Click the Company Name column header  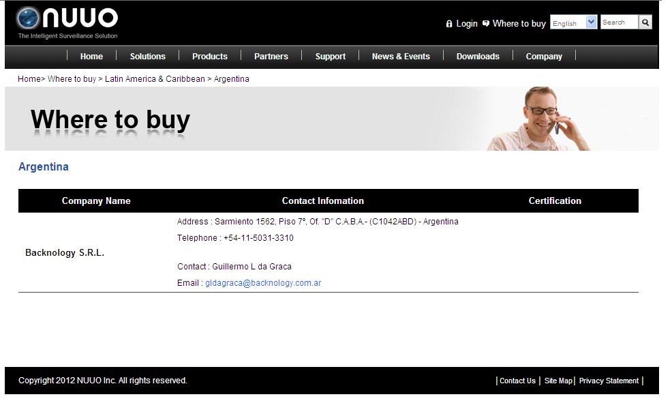[x=96, y=201]
